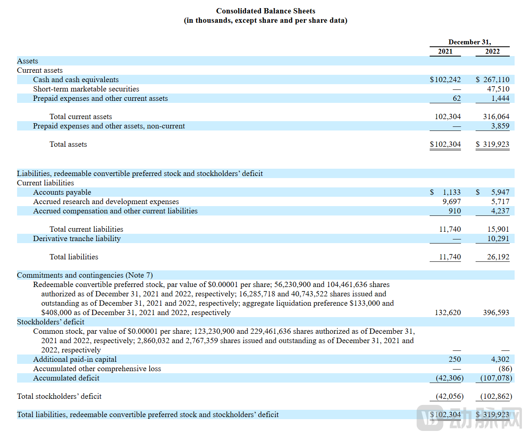
Task: Click the "Derivative tranche liability" label
Action: 77,239
